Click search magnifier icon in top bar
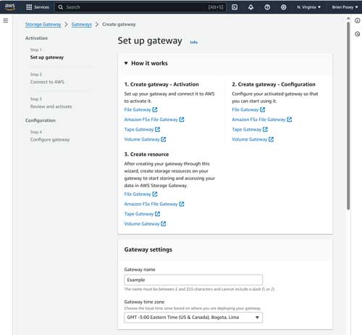Viewport: 362px width, 335px height. (x=61, y=7)
